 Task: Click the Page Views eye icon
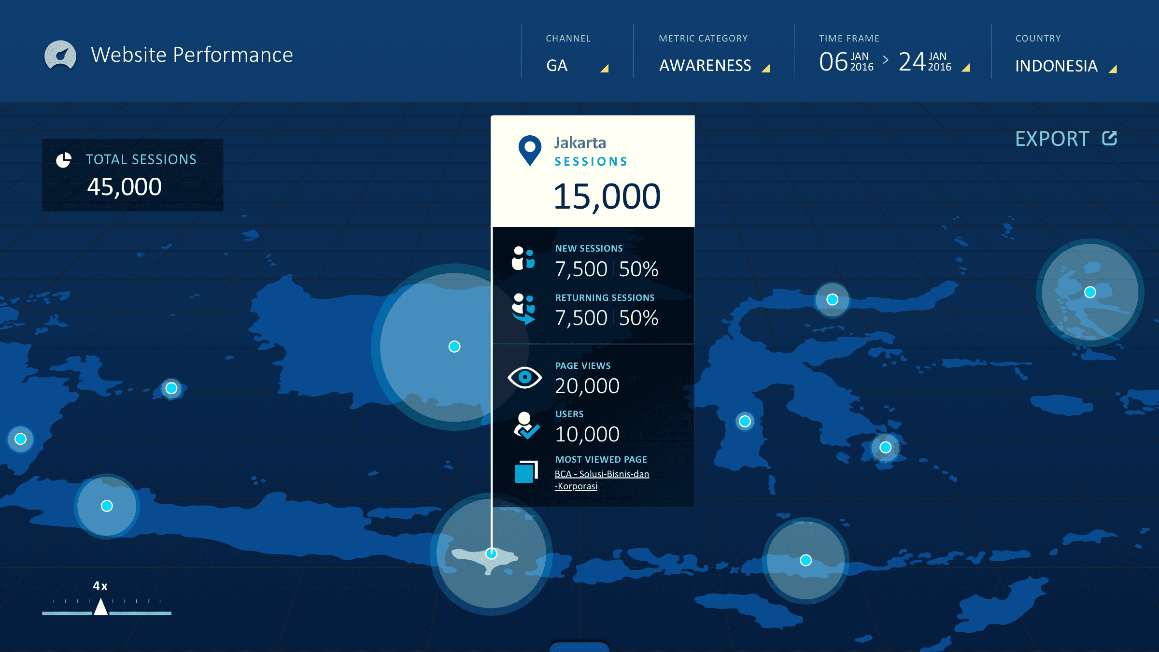[524, 378]
